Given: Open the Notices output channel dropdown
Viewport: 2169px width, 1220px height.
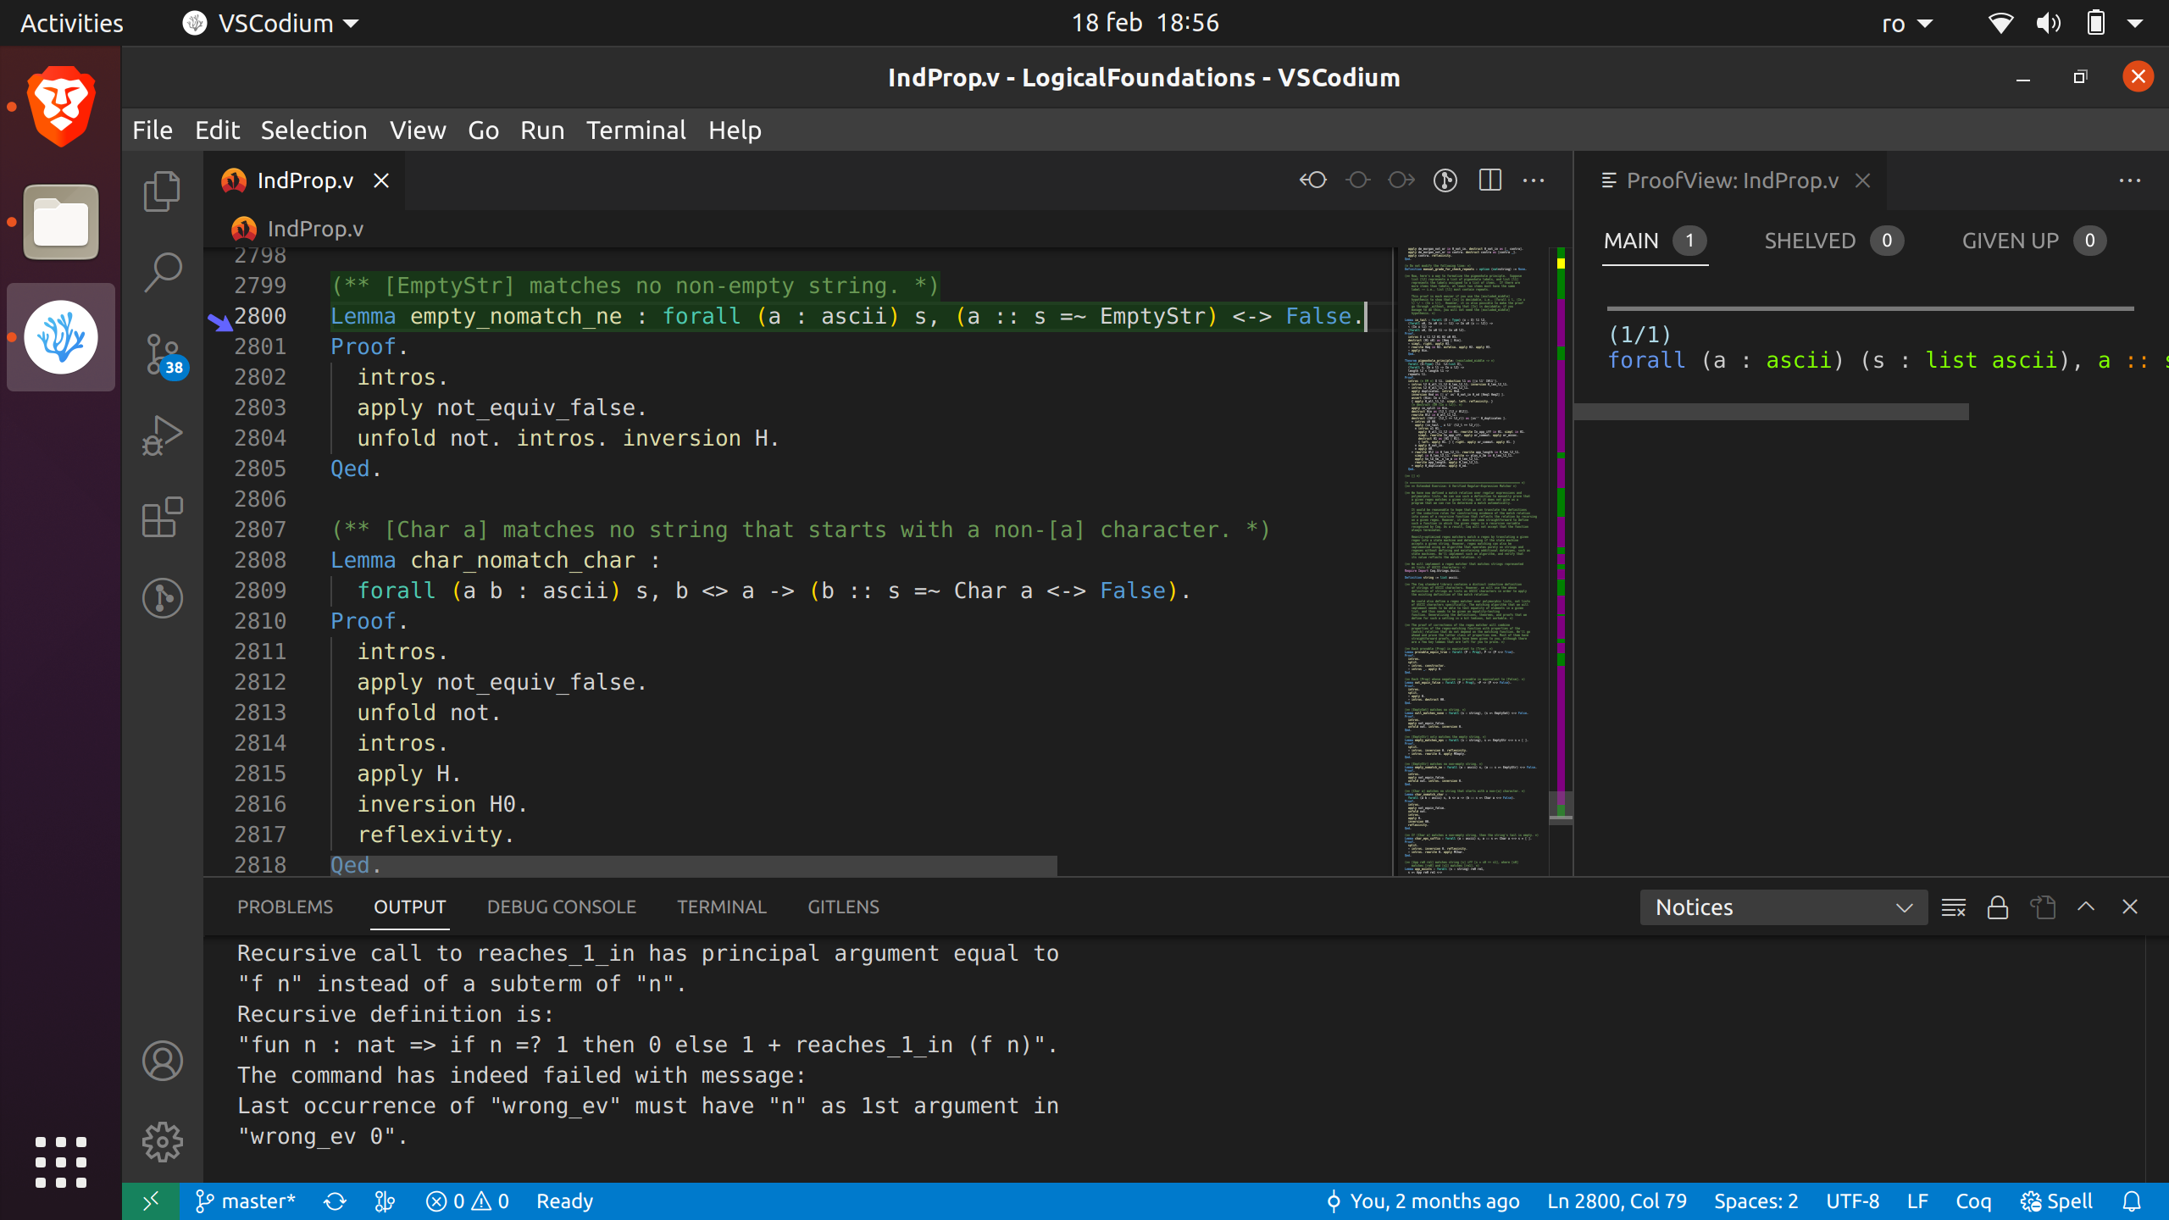Looking at the screenshot, I should pyautogui.click(x=1783, y=907).
